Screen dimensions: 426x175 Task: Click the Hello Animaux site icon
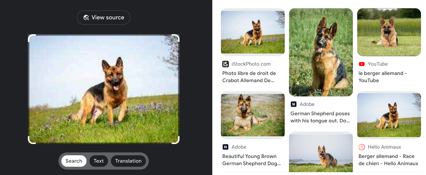tap(362, 147)
